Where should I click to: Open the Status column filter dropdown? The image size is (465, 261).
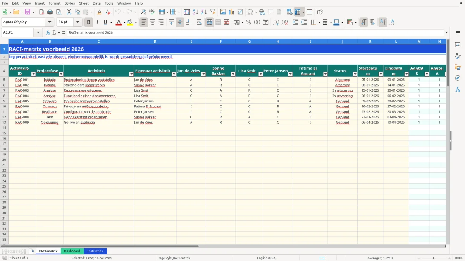[355, 74]
